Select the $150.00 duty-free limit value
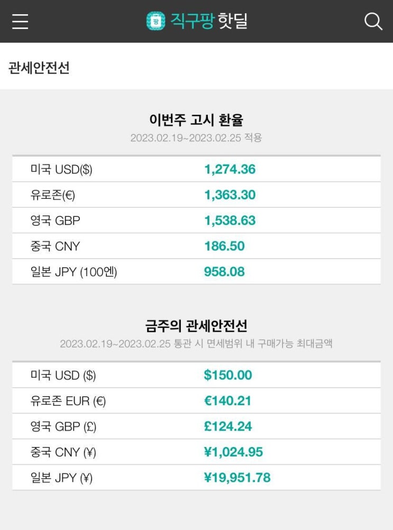This screenshot has width=393, height=530. click(227, 375)
